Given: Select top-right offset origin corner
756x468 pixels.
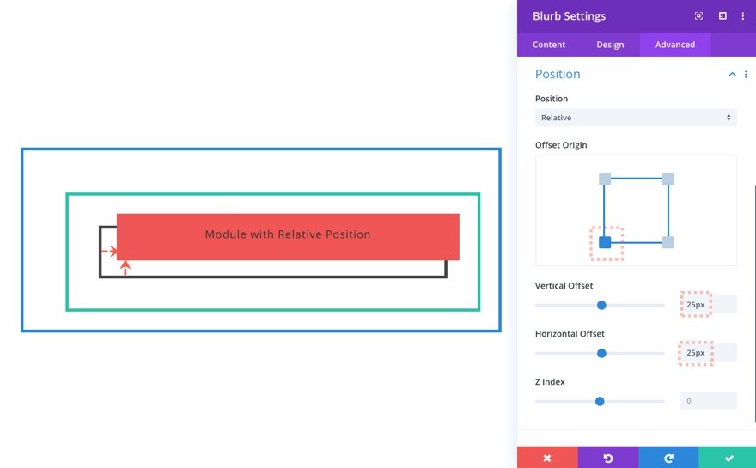Looking at the screenshot, I should [668, 179].
